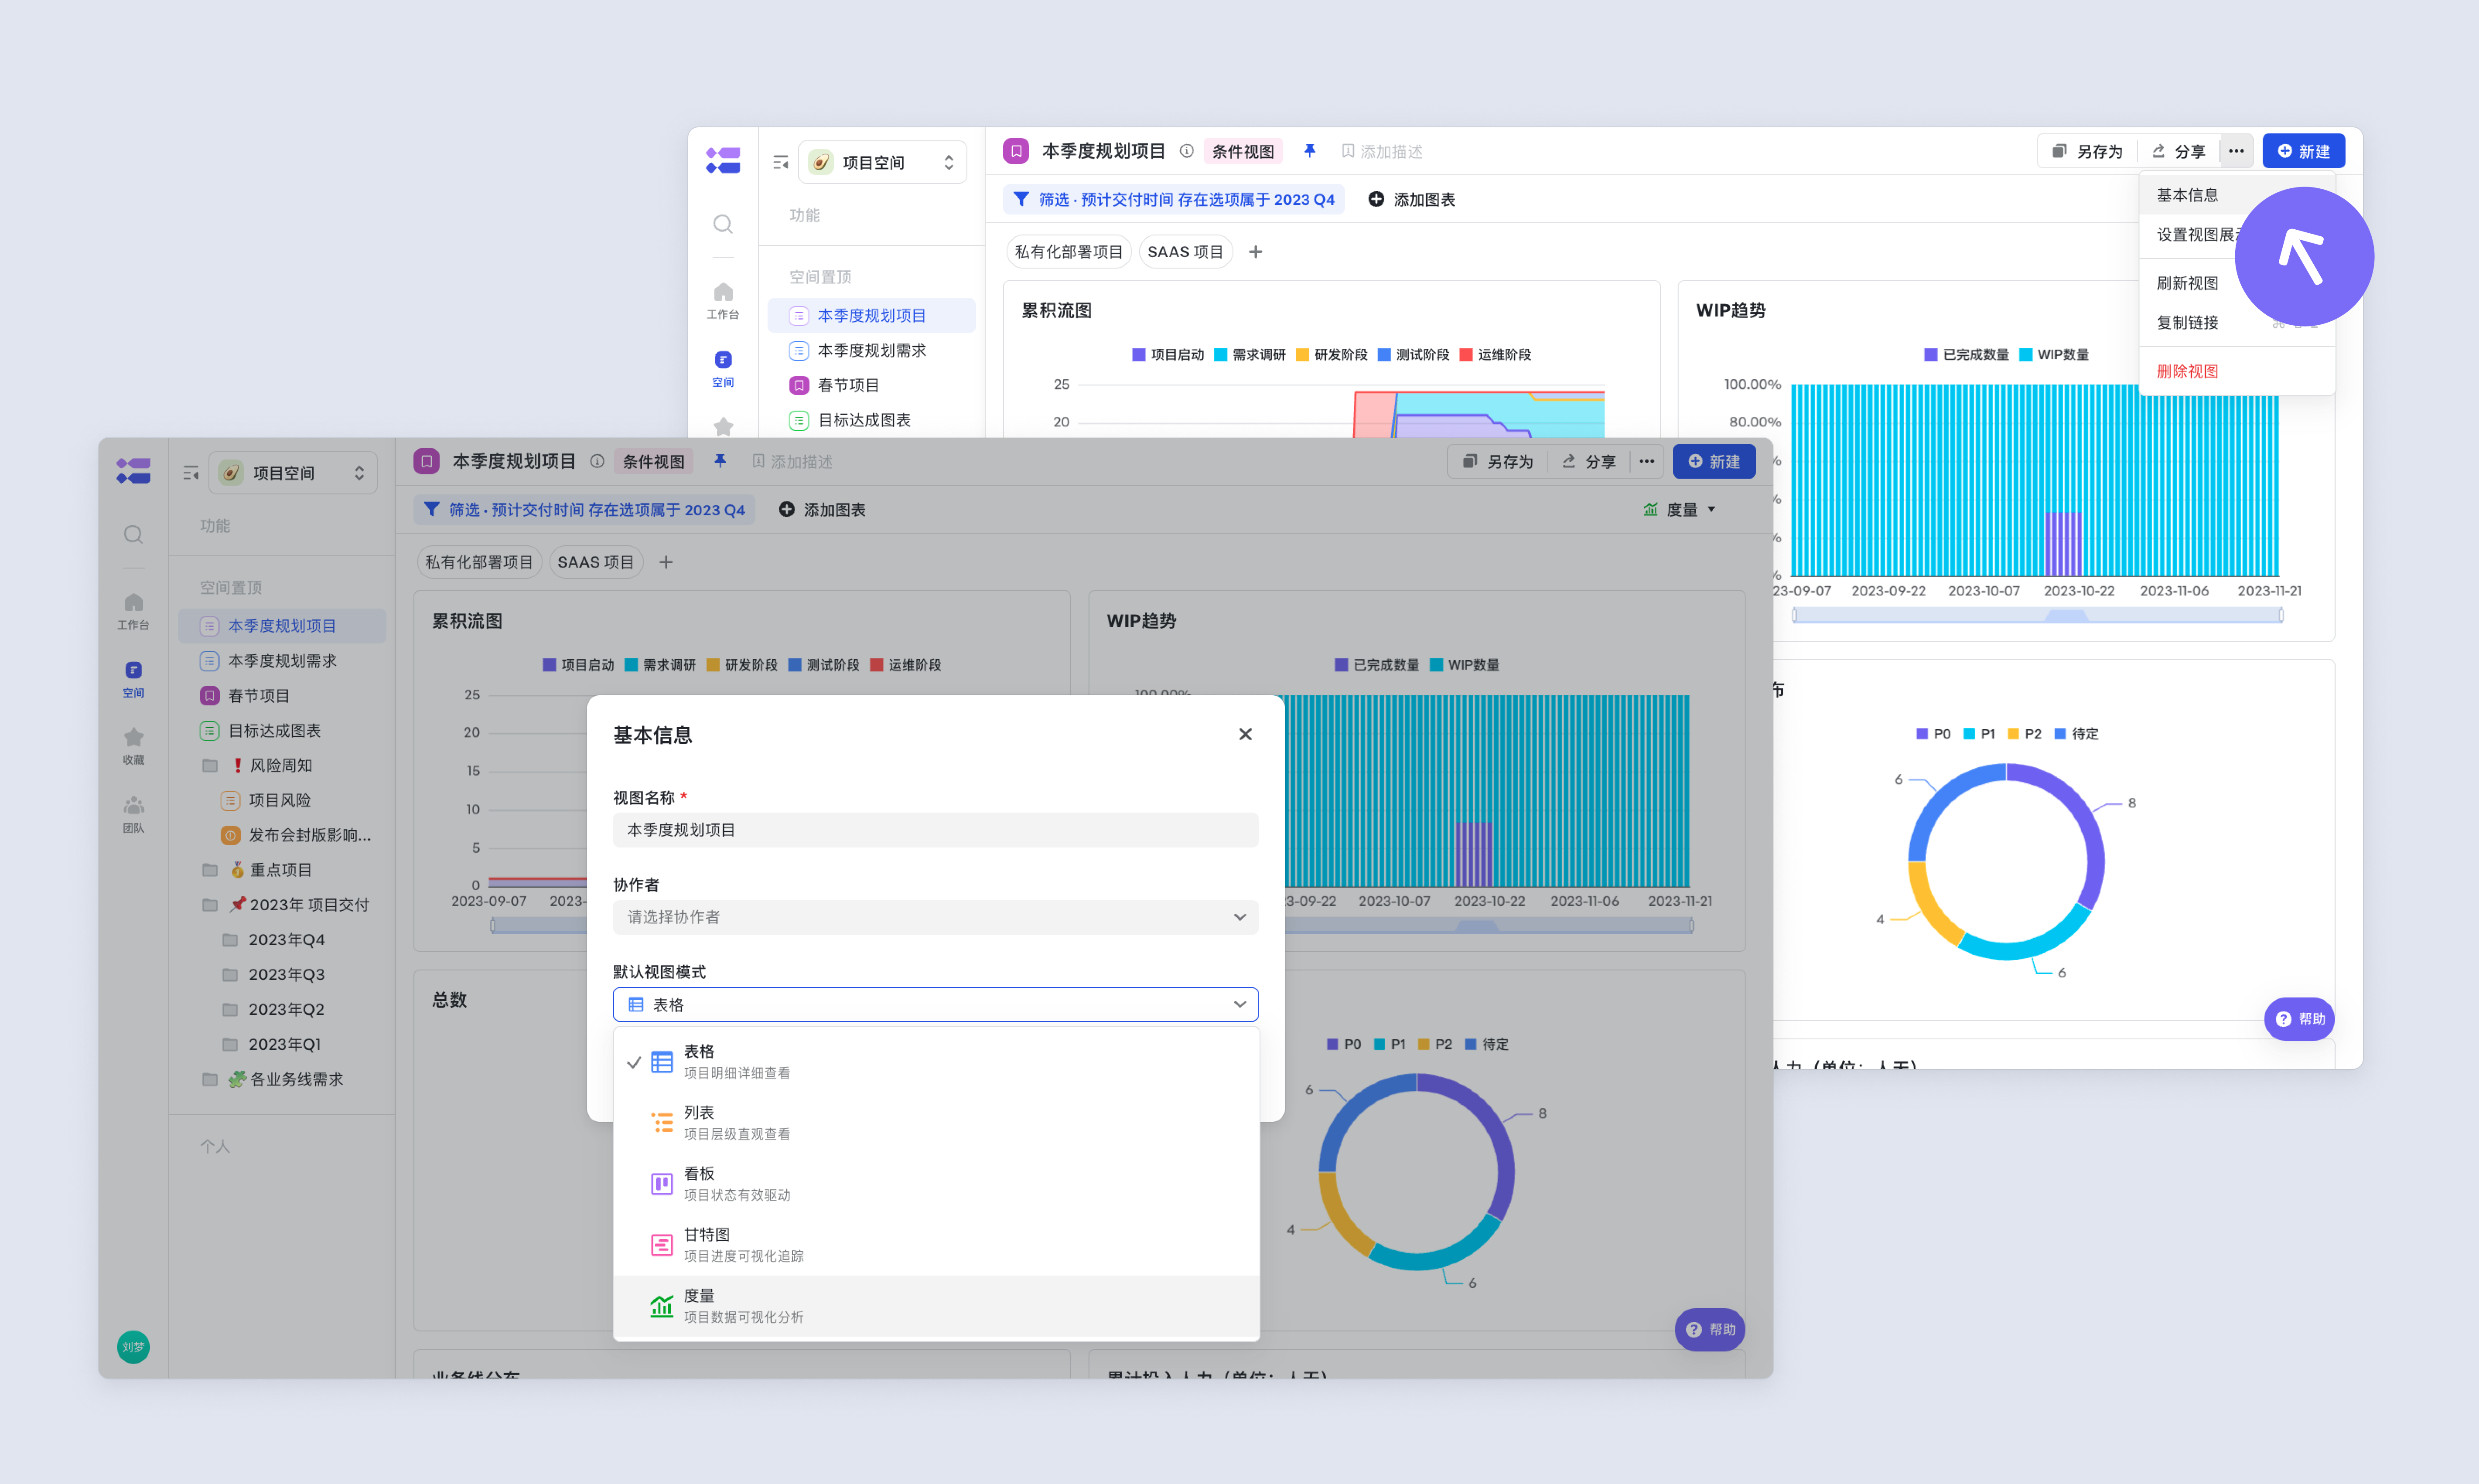Image resolution: width=2479 pixels, height=1484 pixels.
Task: Open the 2023年Q4 folder
Action: point(282,940)
